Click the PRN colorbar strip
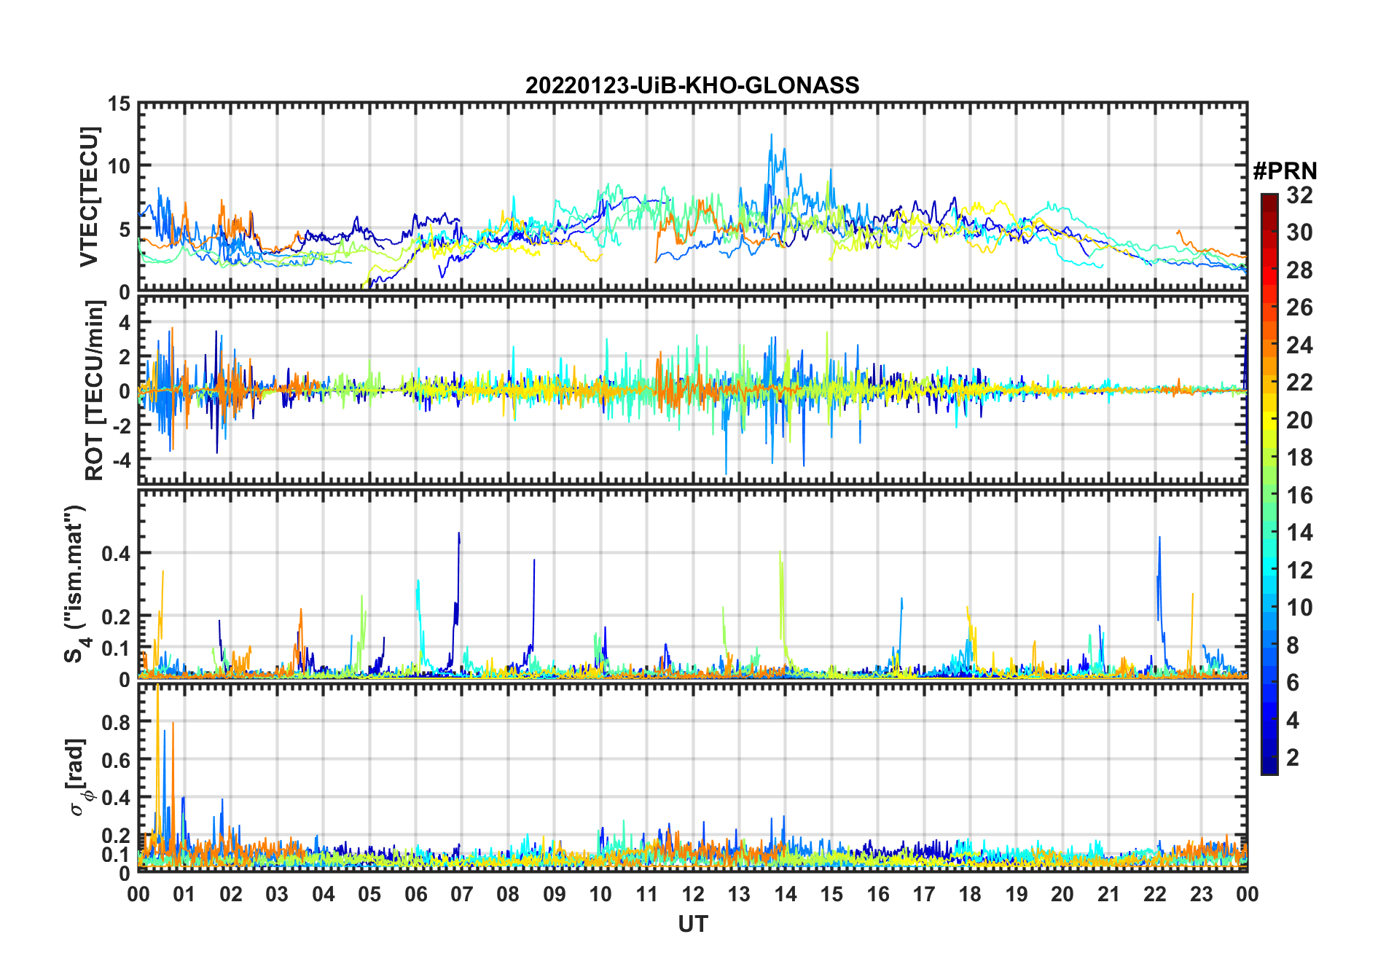Image resolution: width=1386 pixels, height=969 pixels. click(x=1269, y=484)
